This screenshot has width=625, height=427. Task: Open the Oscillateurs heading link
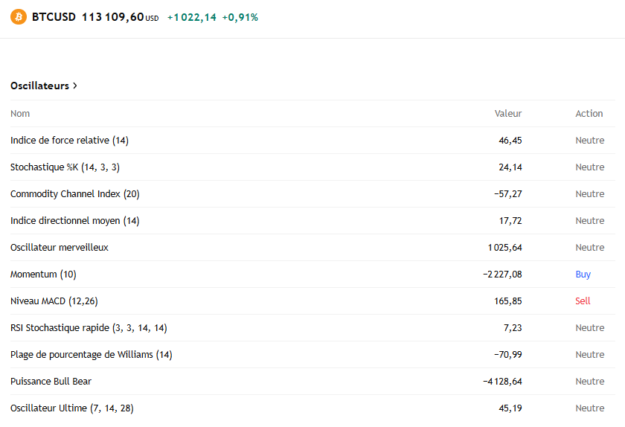coord(39,86)
